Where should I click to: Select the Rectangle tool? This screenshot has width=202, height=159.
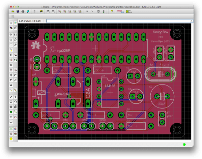[x=11, y=107]
